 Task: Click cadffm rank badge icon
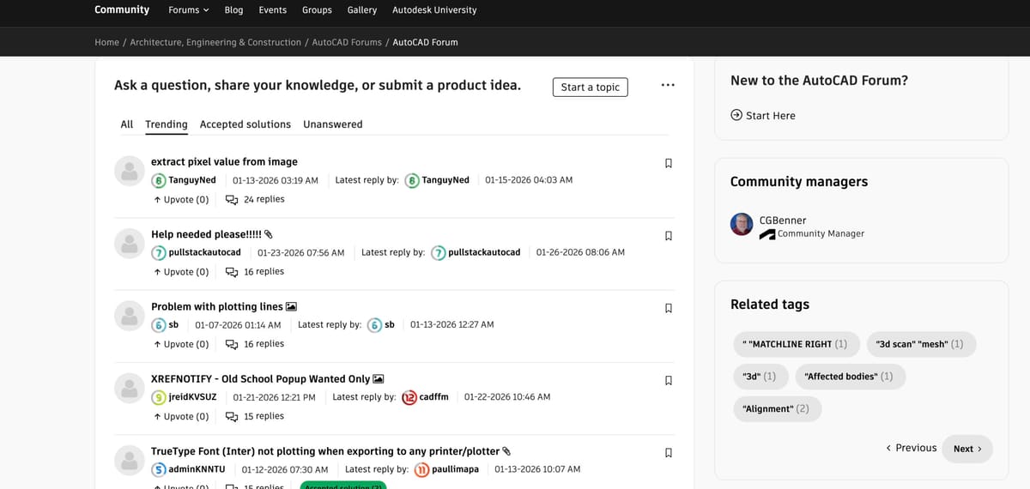point(409,397)
